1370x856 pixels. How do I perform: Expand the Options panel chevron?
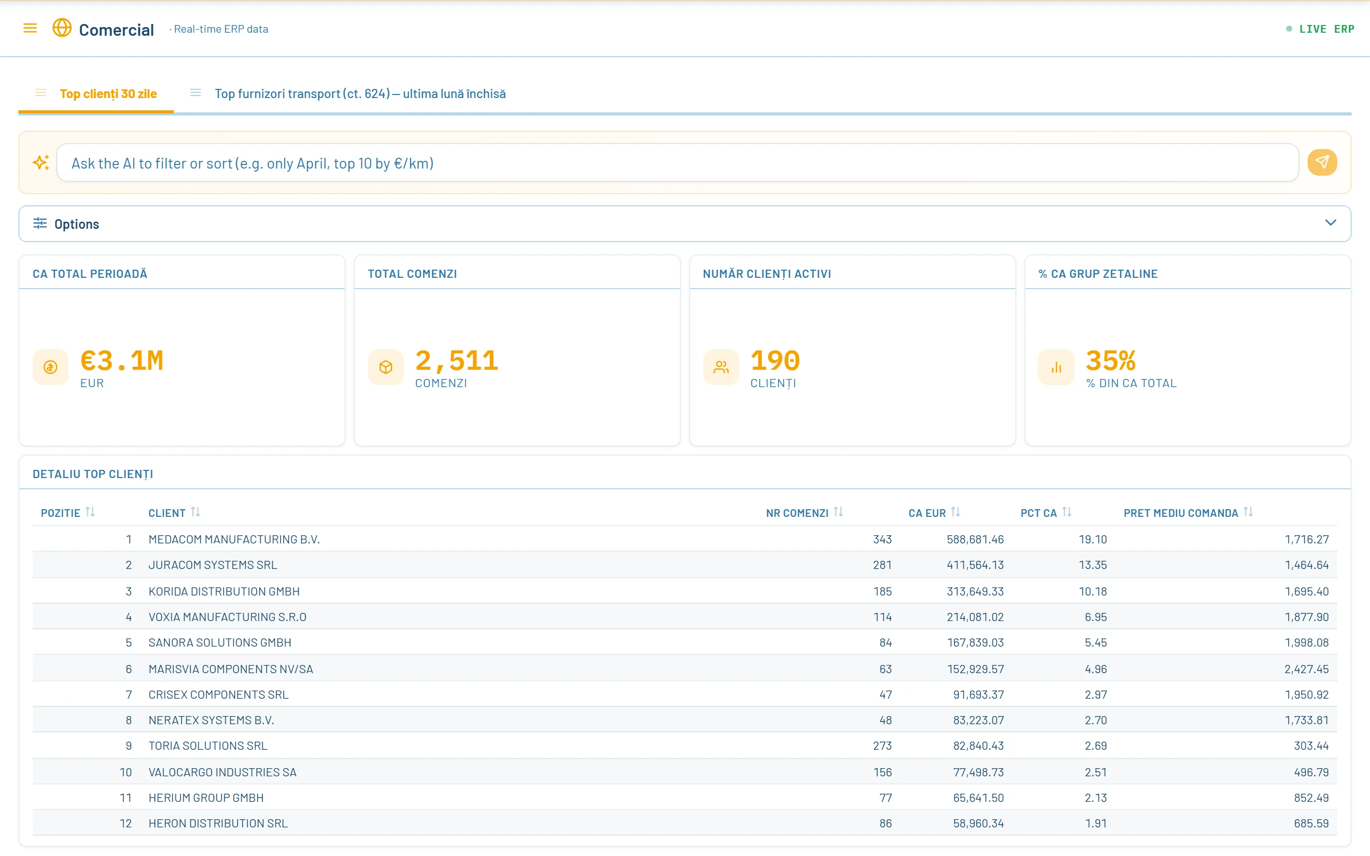pos(1331,223)
